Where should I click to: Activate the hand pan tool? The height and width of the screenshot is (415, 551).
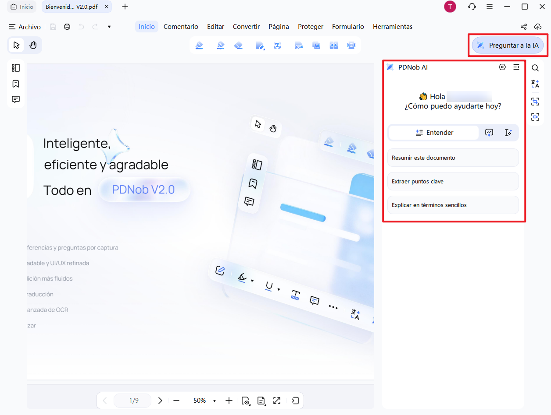(33, 45)
